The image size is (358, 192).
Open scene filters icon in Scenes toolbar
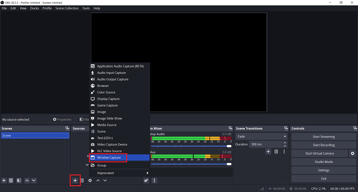(x=19, y=180)
